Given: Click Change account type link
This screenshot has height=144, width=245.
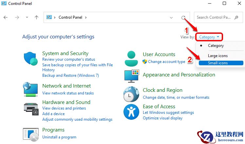Looking at the screenshot, I should point(166,62).
